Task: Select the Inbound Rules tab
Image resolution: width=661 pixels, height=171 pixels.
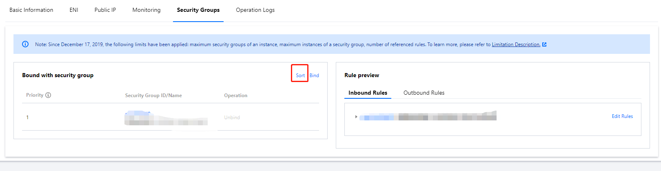Action: coord(368,93)
